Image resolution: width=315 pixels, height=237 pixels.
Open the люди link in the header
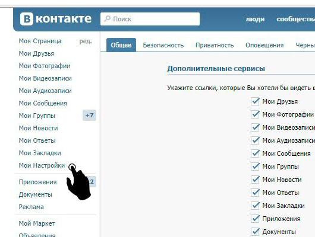255,19
